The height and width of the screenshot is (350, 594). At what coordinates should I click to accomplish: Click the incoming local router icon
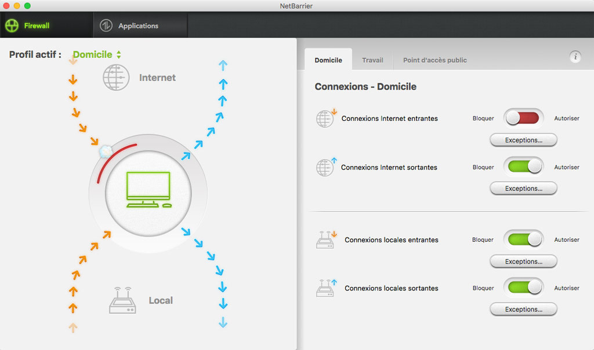click(x=326, y=240)
